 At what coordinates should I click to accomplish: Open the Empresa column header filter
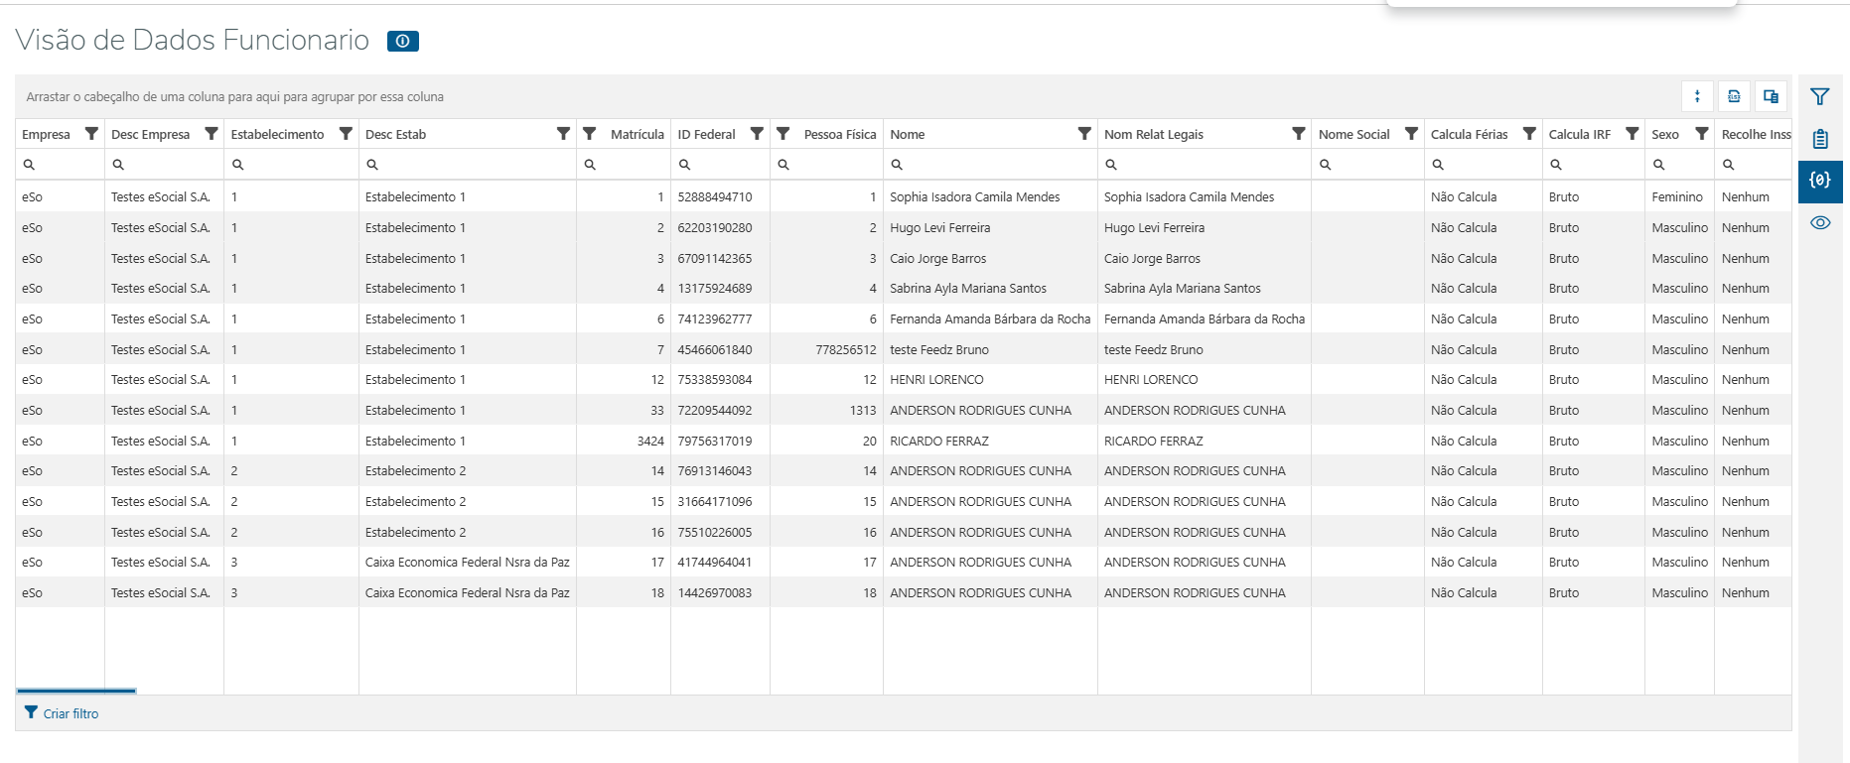tap(91, 134)
